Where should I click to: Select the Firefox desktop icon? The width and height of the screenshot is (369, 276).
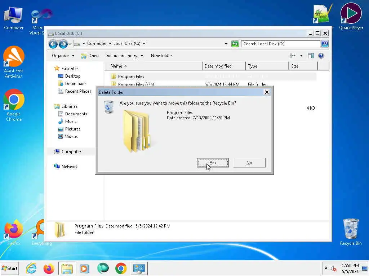tap(14, 233)
